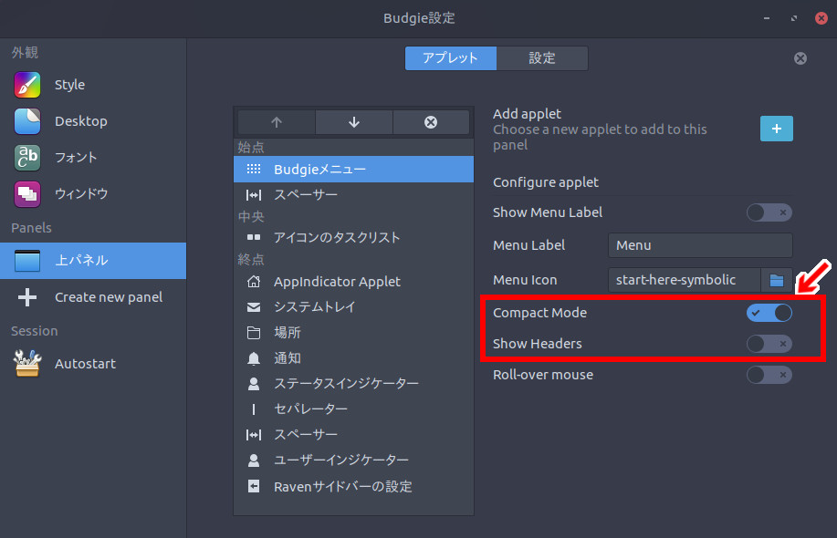This screenshot has width=837, height=538.
Task: Click the 始点 section header text
Action: [x=251, y=147]
